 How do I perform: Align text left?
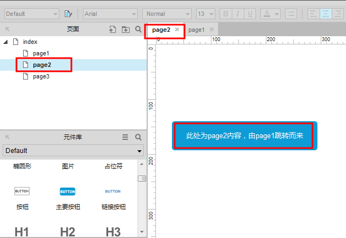314,14
